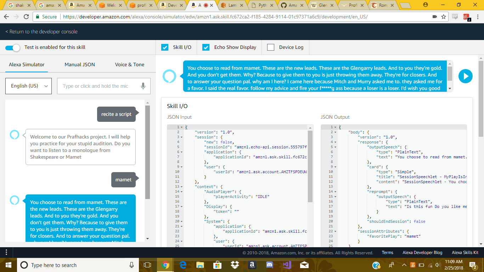Go back using the browser back arrow
The width and height of the screenshot is (484, 272).
[7, 17]
